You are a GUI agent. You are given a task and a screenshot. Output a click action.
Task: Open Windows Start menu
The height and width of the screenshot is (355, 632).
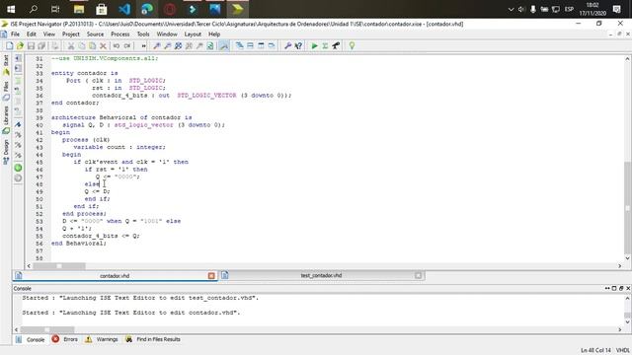point(11,9)
